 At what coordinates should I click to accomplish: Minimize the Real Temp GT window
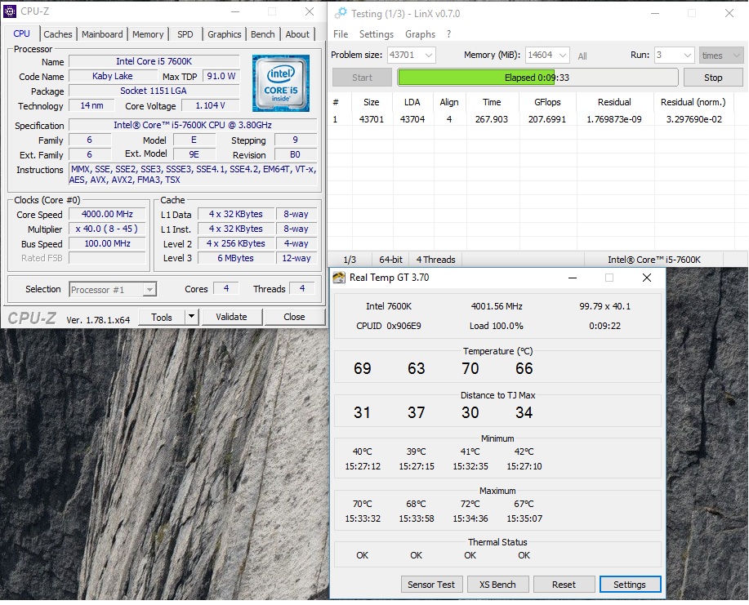tap(573, 278)
